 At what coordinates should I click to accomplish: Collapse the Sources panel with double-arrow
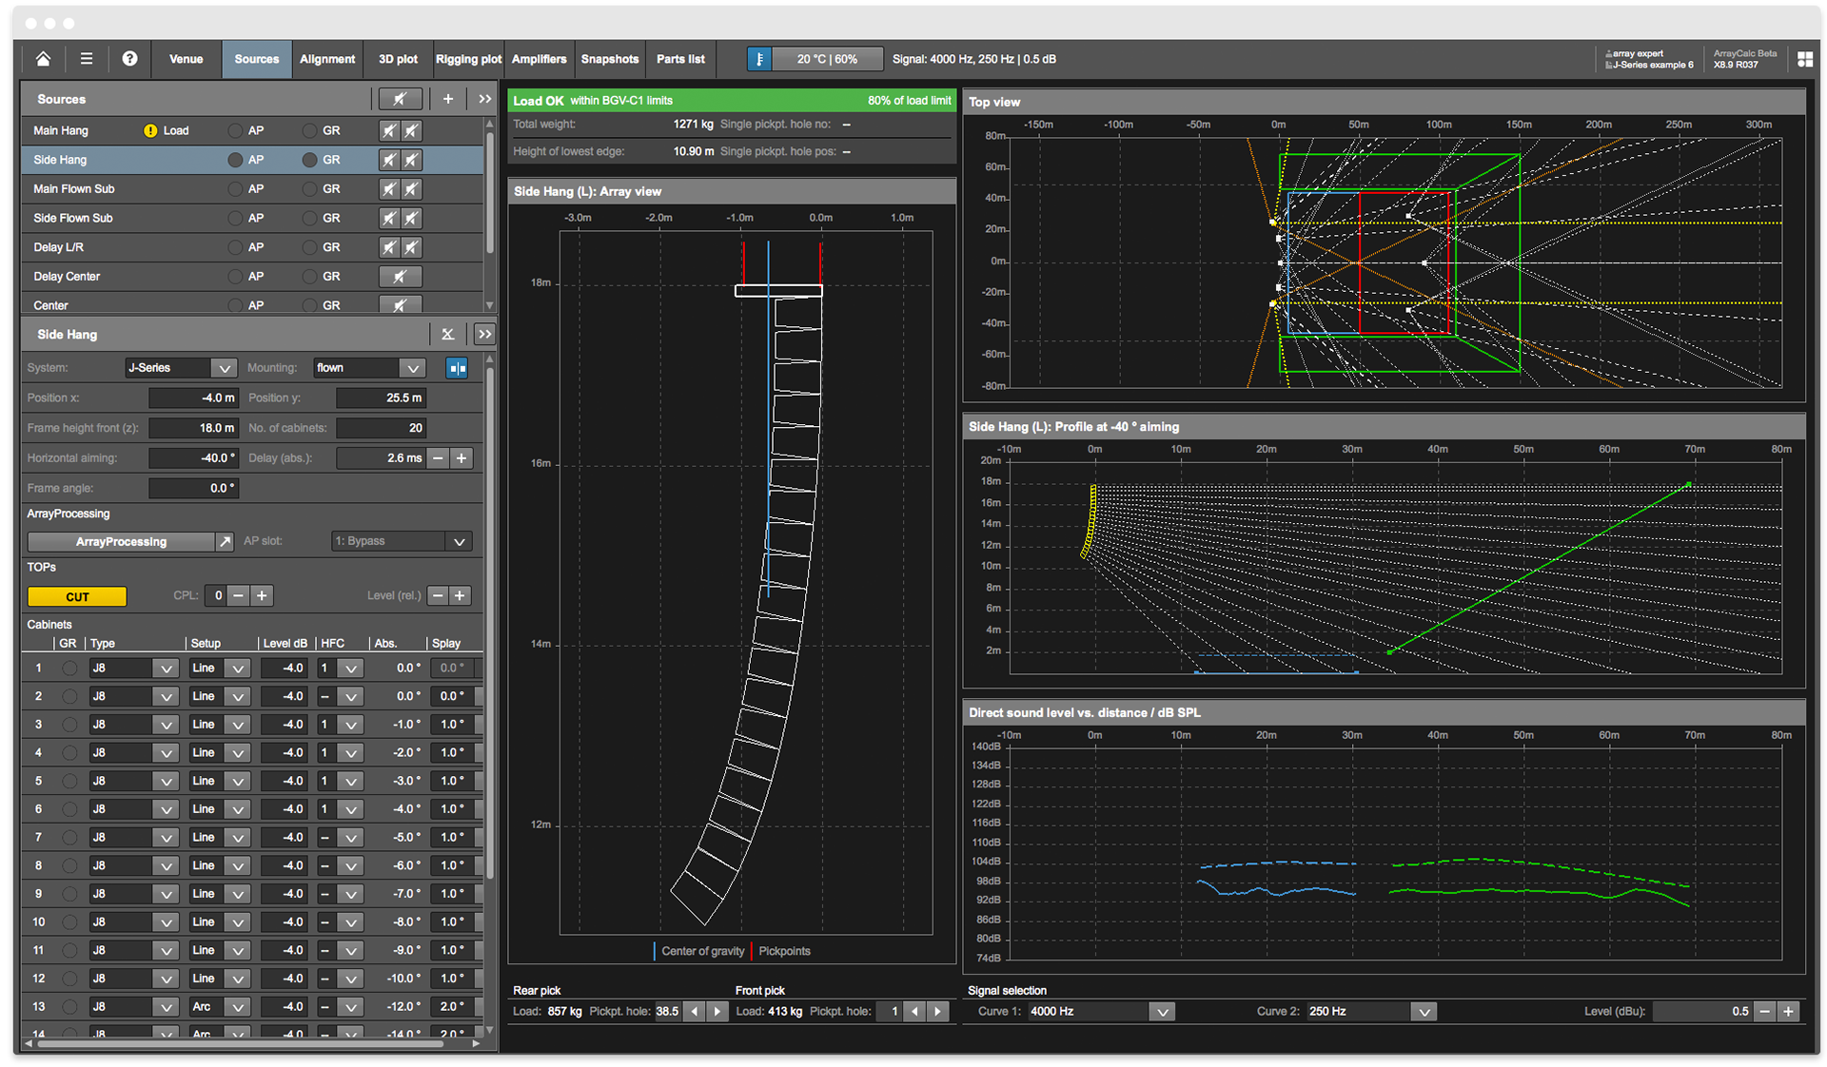tap(484, 99)
